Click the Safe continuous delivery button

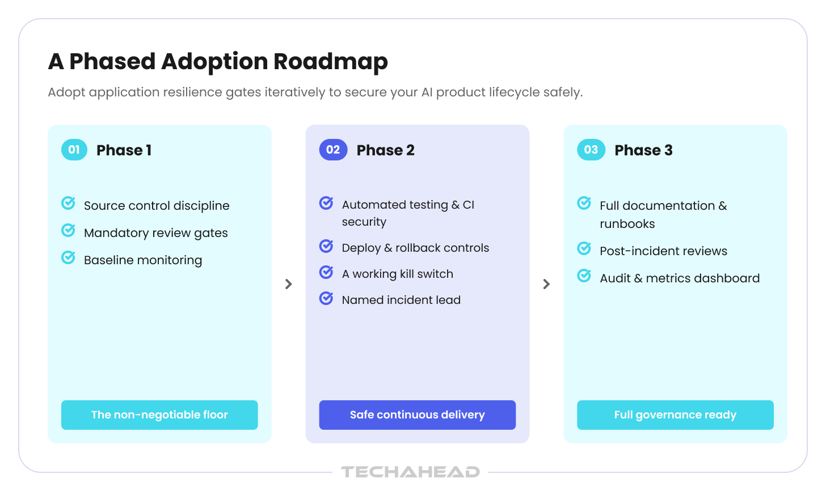tap(418, 415)
